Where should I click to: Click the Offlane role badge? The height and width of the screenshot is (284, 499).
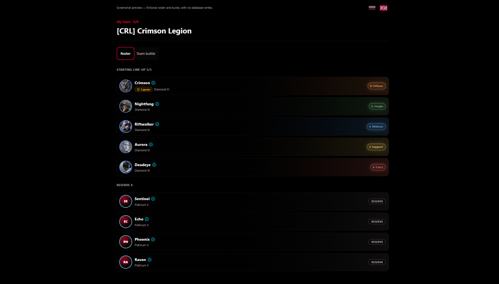[376, 86]
